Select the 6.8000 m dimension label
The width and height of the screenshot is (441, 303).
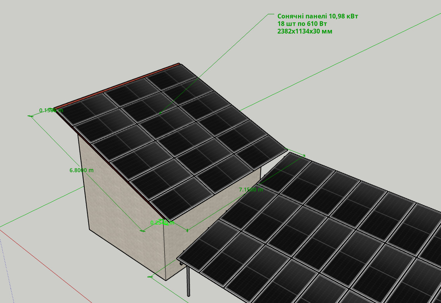pyautogui.click(x=82, y=170)
